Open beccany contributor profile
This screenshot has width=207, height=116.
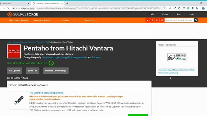click(x=47, y=57)
